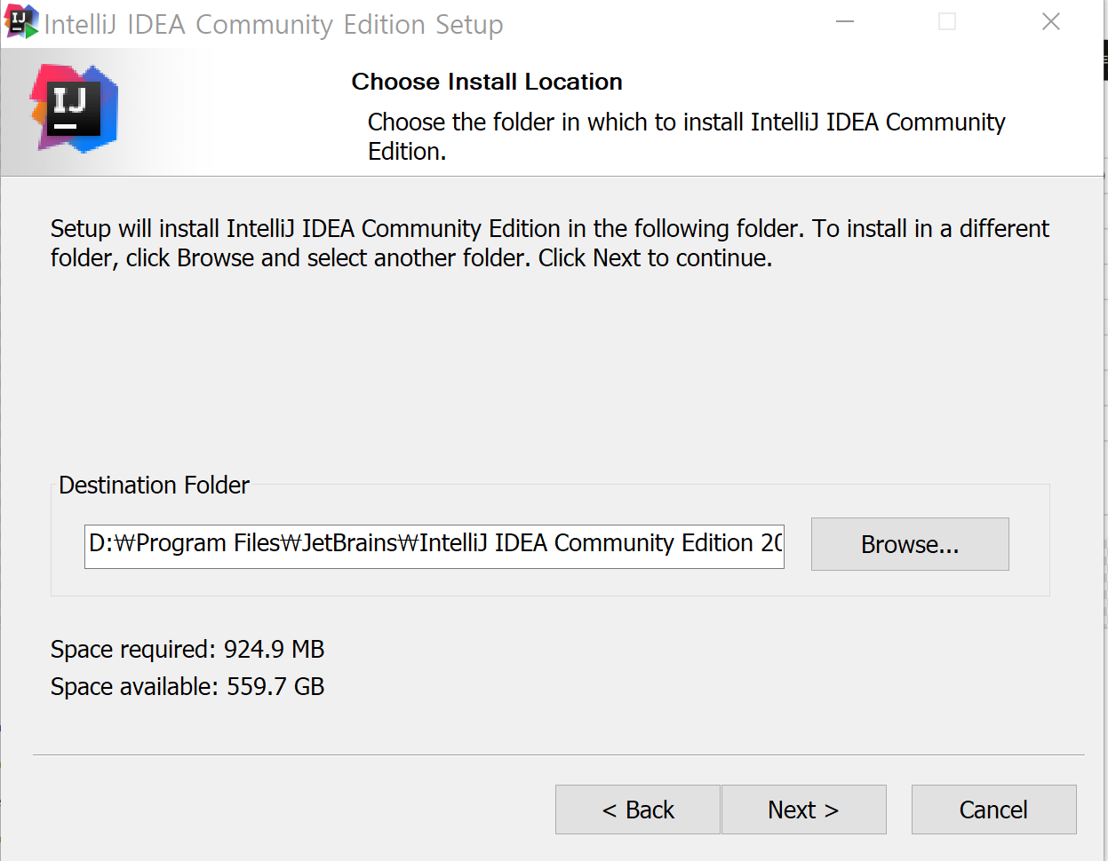This screenshot has width=1108, height=861.
Task: Click the window title text in the title bar
Action: 274,25
